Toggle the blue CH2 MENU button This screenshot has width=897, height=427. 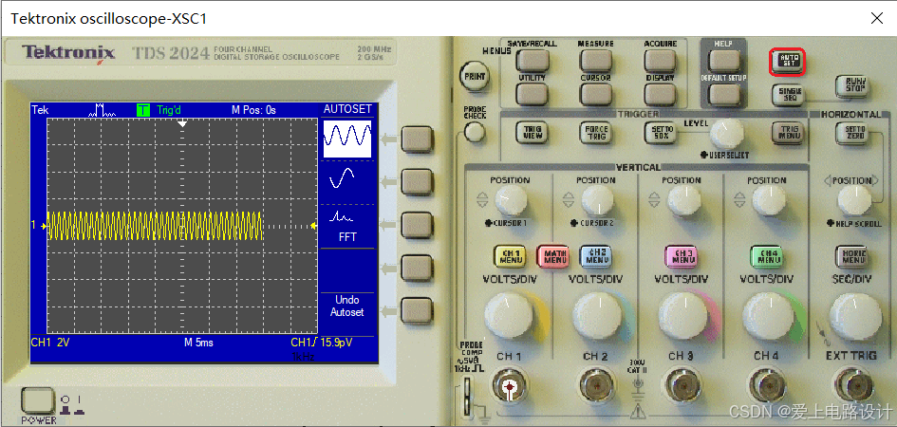tap(596, 256)
